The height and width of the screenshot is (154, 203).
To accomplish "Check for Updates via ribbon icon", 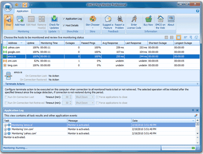I will click(54, 19).
